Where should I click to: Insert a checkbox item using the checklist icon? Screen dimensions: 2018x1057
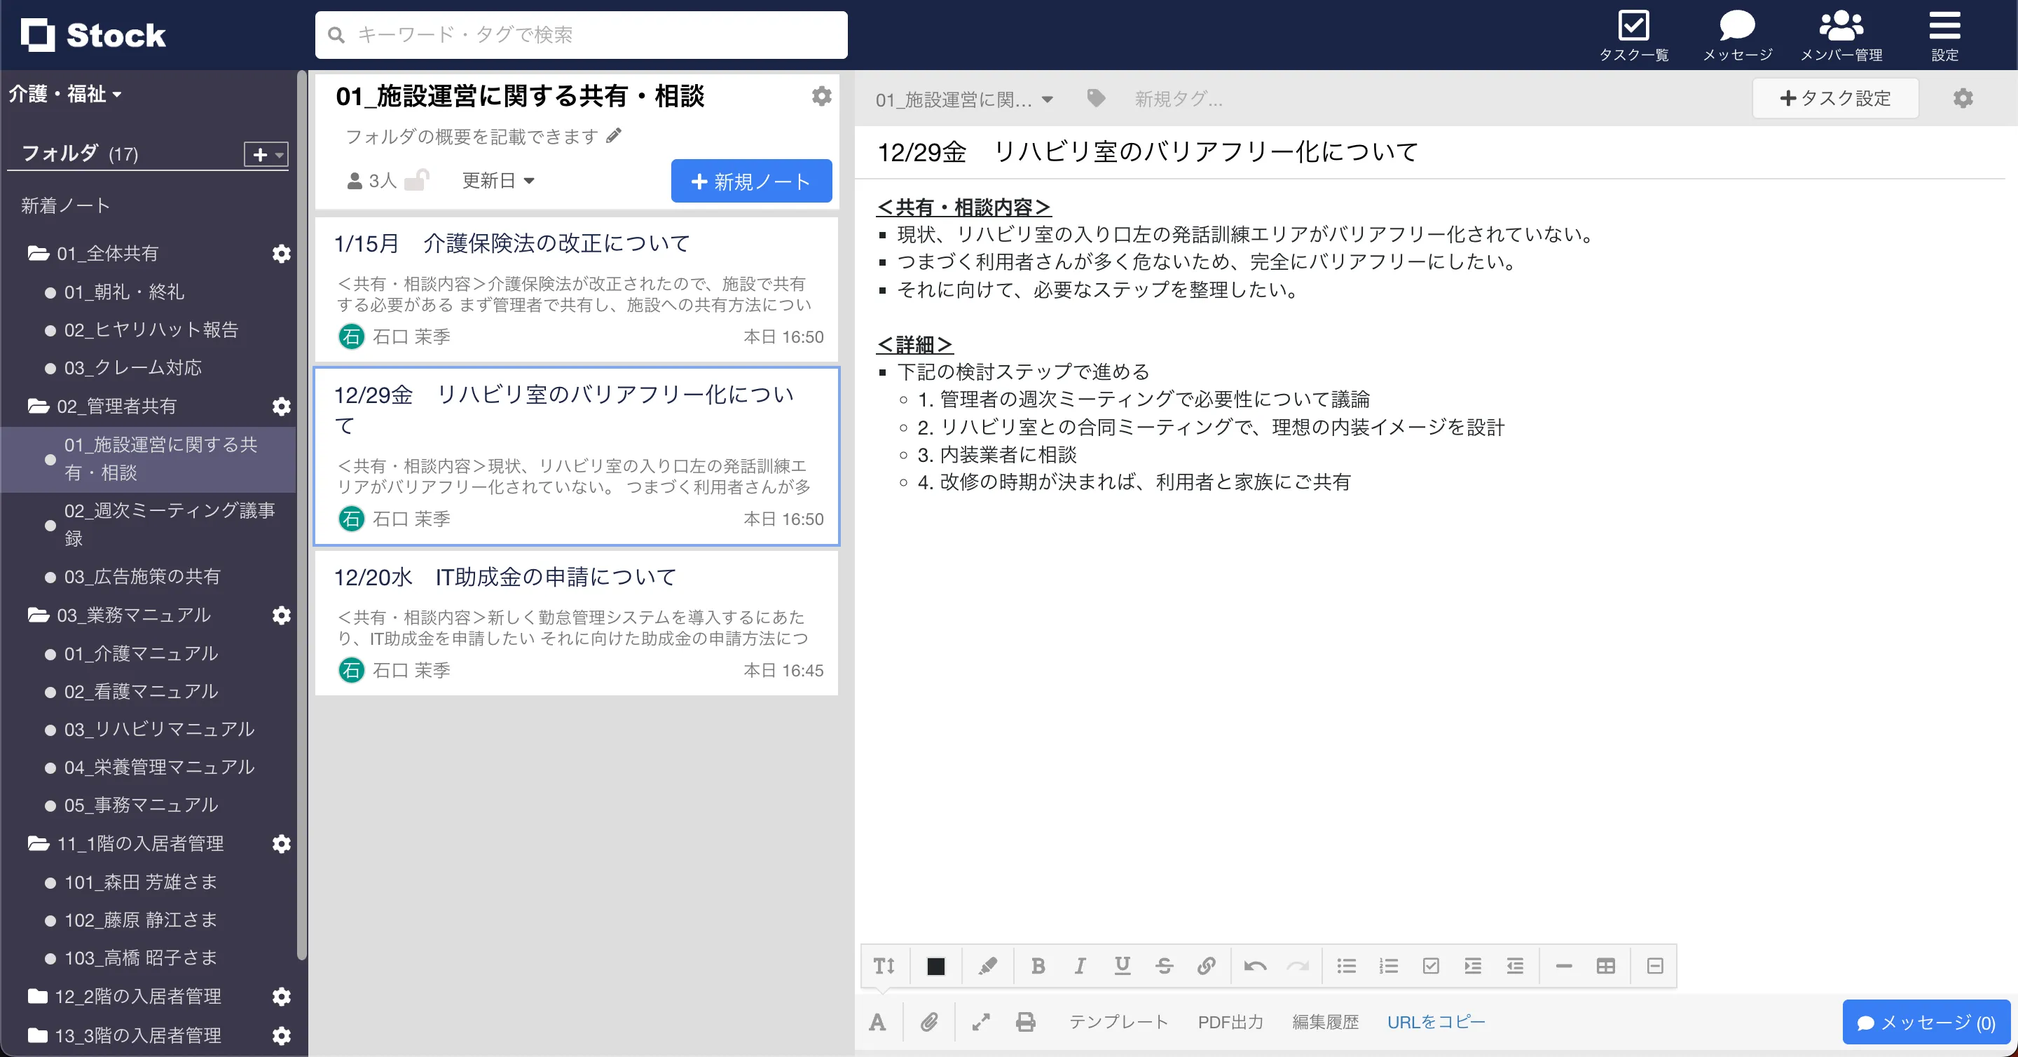point(1432,966)
